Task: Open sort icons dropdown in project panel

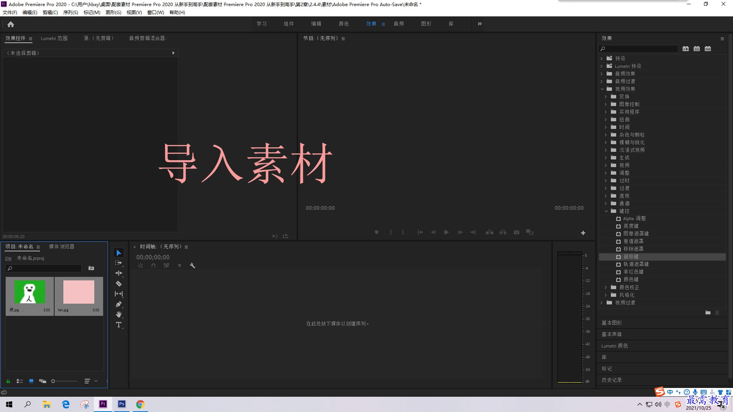Action: pos(90,381)
